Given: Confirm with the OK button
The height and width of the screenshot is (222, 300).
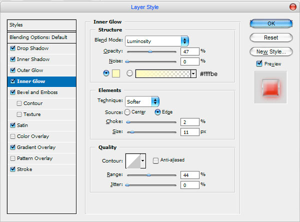Looking at the screenshot, I should [x=271, y=23].
